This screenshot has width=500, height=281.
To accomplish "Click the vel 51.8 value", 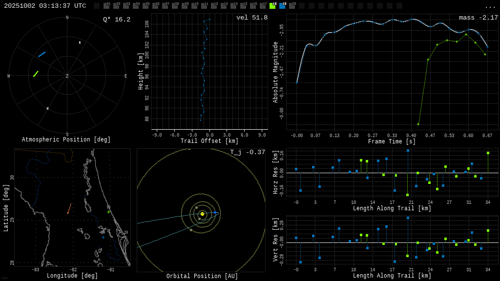I will (x=252, y=18).
